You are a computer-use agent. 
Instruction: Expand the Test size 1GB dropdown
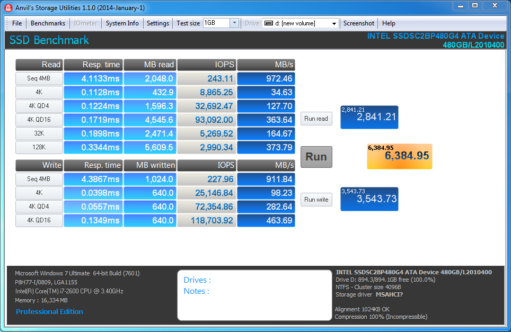pos(234,23)
